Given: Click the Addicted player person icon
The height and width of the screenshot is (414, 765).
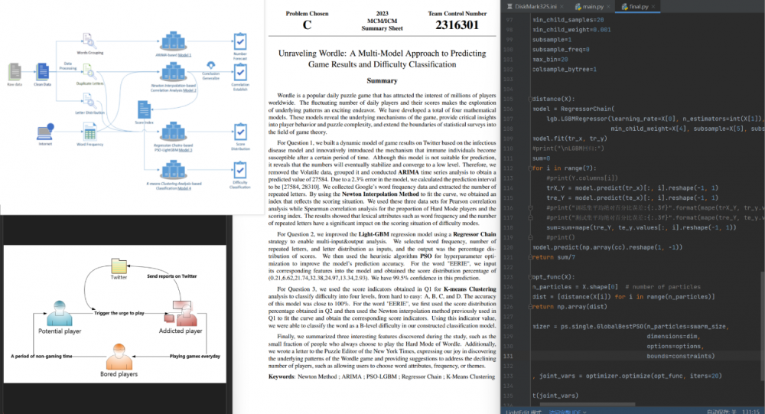Looking at the screenshot, I should click(181, 313).
